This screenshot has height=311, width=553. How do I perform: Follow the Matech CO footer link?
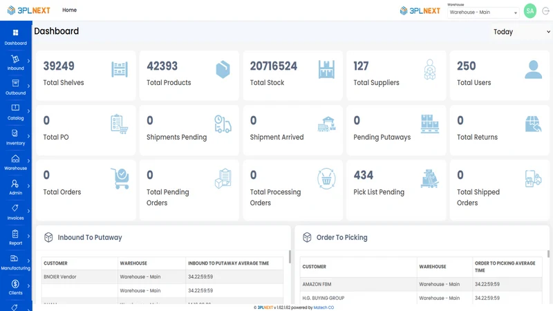click(x=324, y=308)
